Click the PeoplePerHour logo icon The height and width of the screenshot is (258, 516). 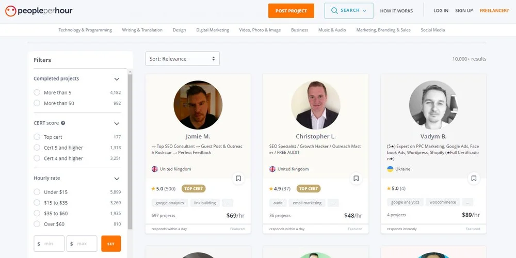10,11
